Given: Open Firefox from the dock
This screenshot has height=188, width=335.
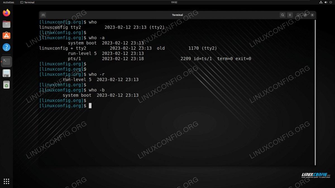Looking at the screenshot, I should [6, 13].
